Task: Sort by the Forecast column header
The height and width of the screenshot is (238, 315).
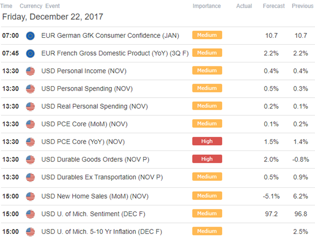Action: pyautogui.click(x=274, y=6)
